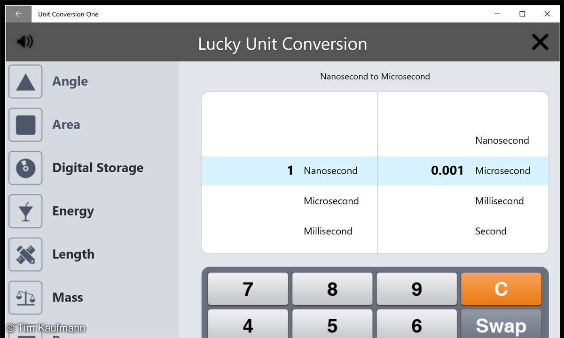Close Lucky Unit Conversion with the X
The height and width of the screenshot is (338, 564).
tap(540, 42)
